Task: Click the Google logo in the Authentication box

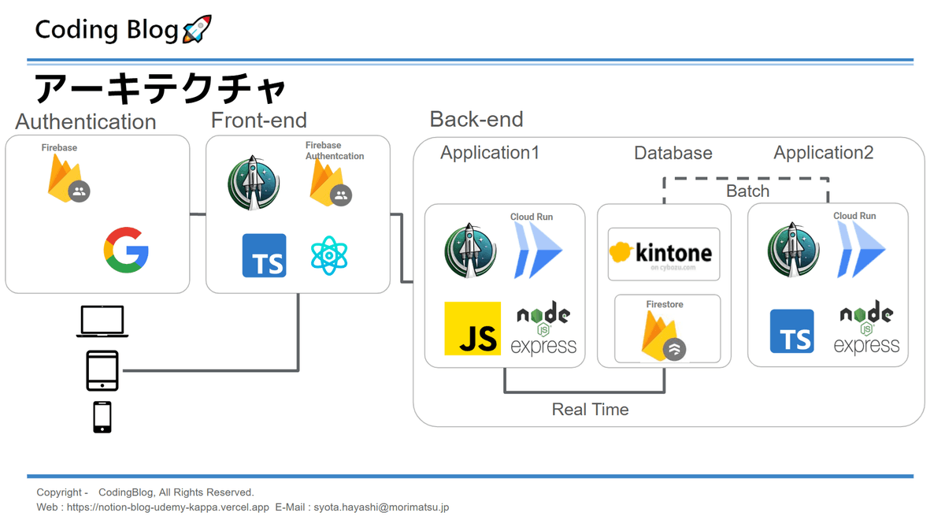Action: tap(126, 250)
